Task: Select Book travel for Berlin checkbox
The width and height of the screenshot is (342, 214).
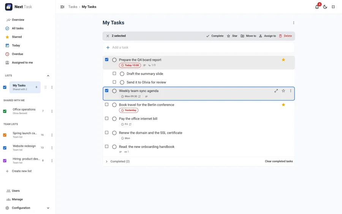Action: point(107,105)
